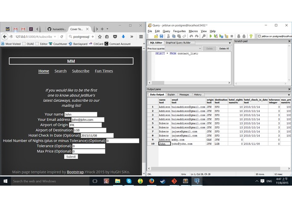The width and height of the screenshot is (292, 207).
Task: Click the Clear/eraser icon in query toolbar
Action: point(184,36)
